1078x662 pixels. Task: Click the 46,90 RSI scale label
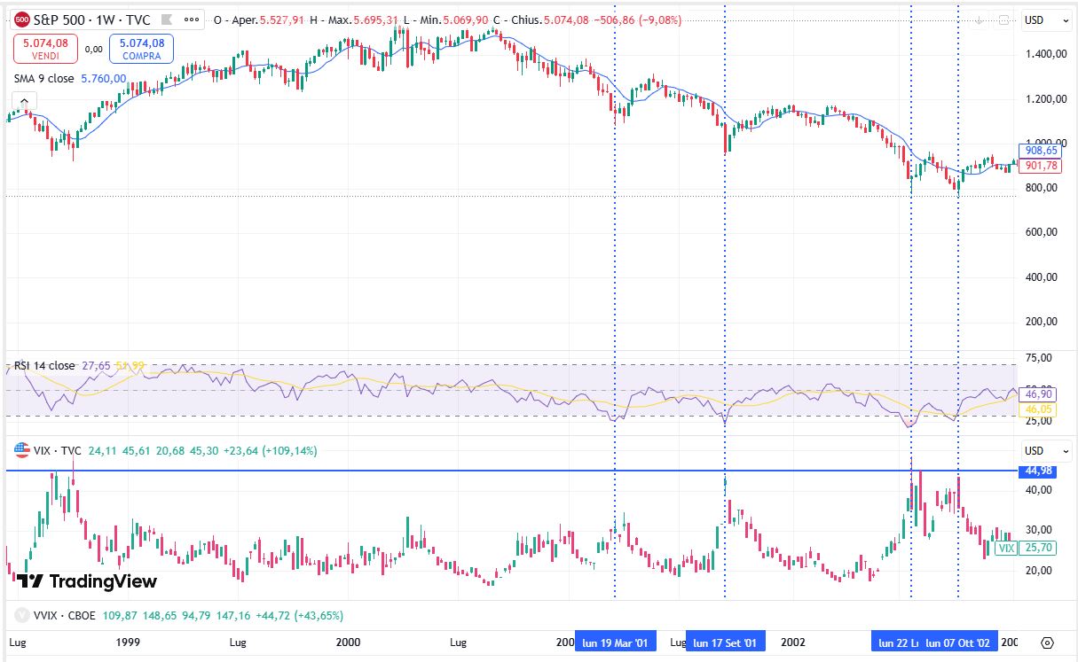point(1037,393)
